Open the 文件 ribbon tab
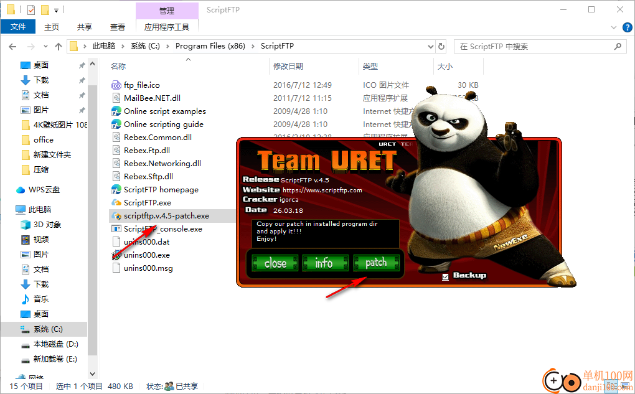 coord(18,27)
